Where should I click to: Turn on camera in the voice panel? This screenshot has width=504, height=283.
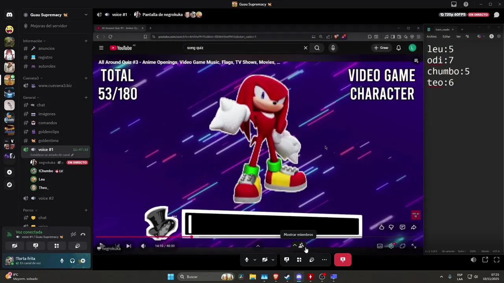[x=15, y=246]
